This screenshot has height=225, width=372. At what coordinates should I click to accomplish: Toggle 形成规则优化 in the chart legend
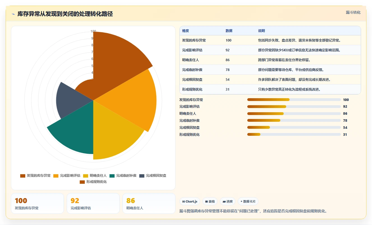[x=93, y=182]
